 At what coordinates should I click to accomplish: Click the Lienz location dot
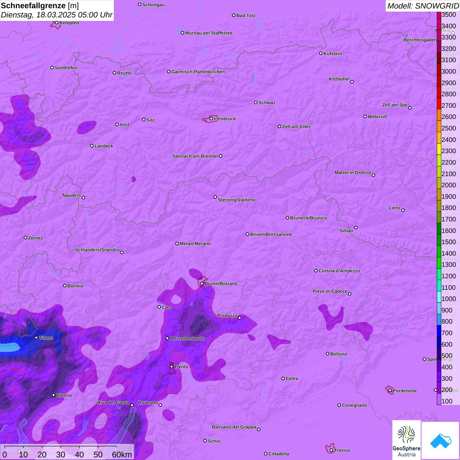[x=403, y=210]
